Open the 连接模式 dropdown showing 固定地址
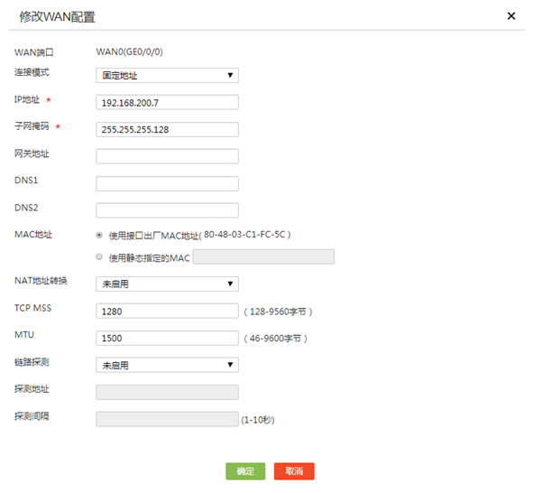This screenshot has width=533, height=493. click(x=167, y=76)
